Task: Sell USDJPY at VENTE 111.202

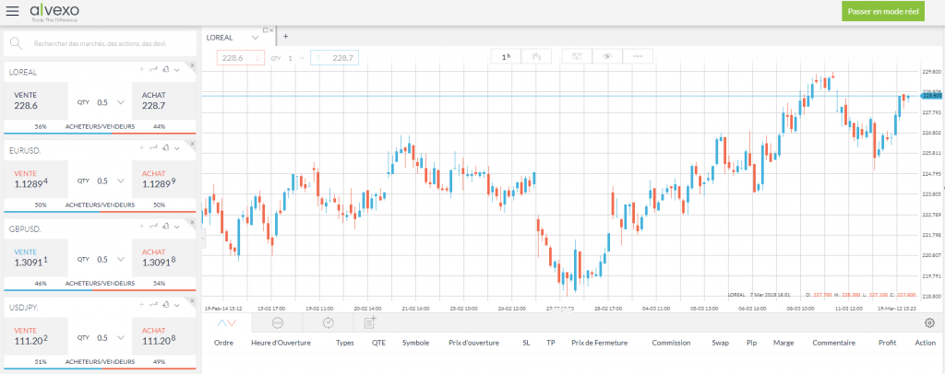Action: tap(36, 335)
